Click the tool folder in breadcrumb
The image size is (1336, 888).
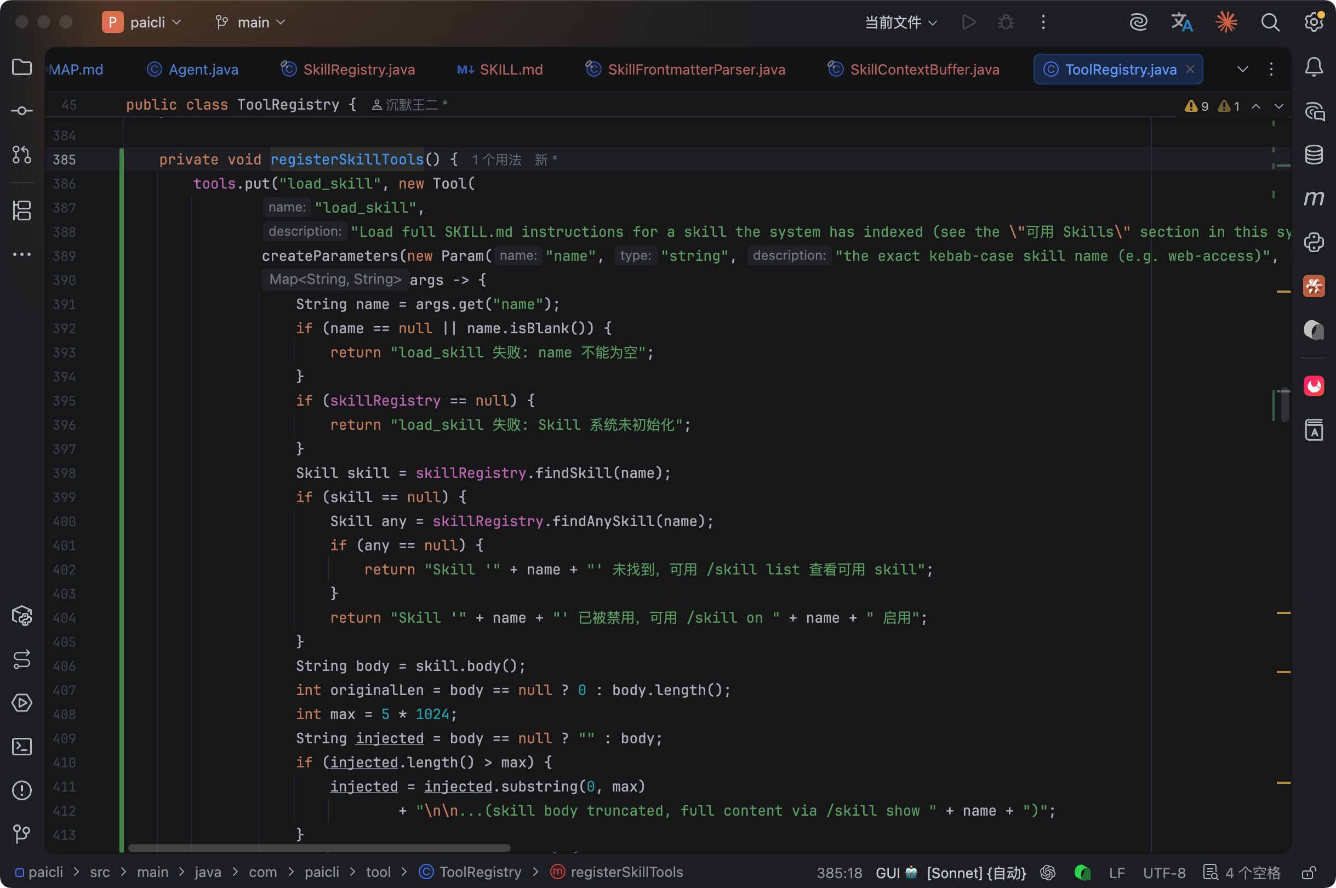click(x=378, y=872)
